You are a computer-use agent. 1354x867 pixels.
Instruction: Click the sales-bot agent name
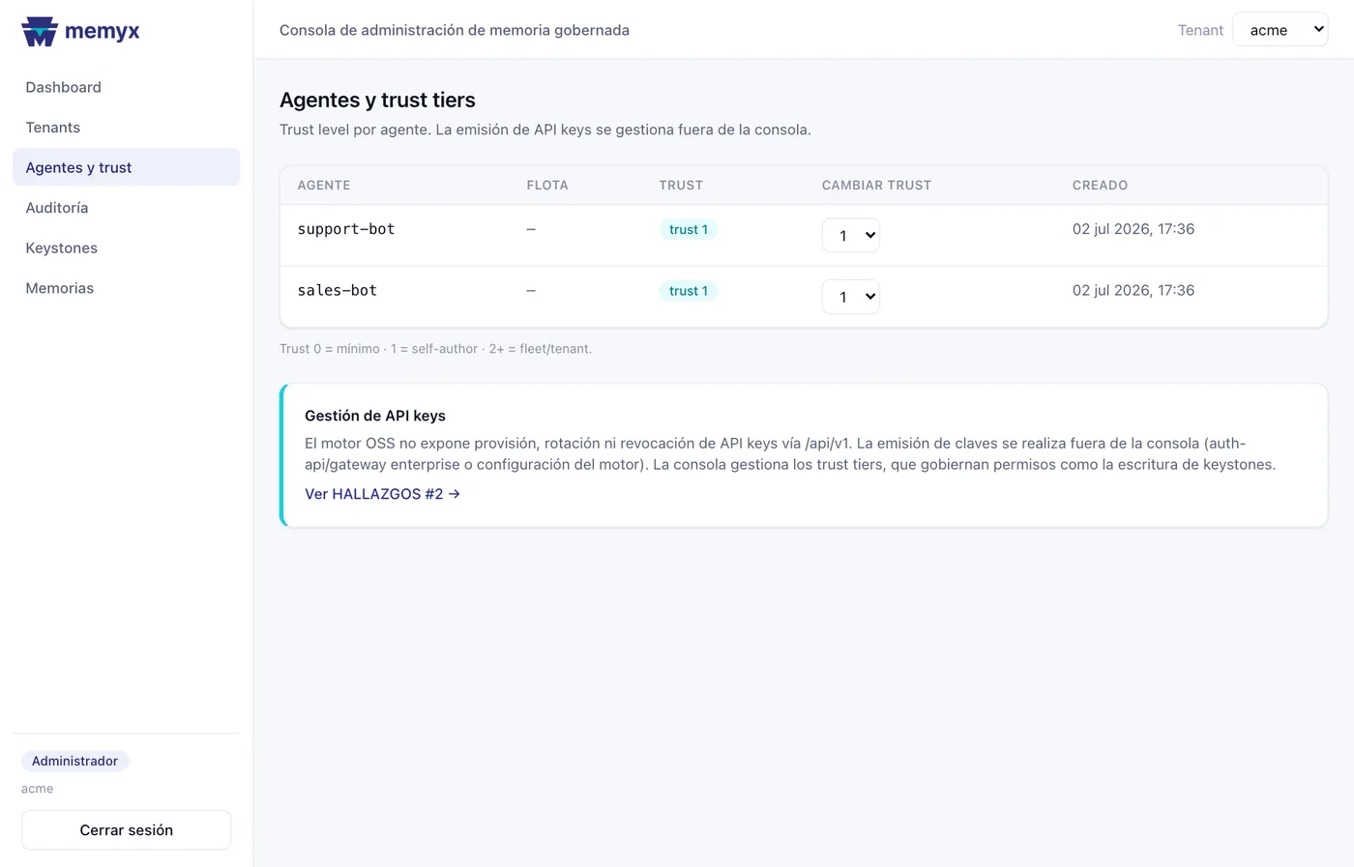[338, 290]
